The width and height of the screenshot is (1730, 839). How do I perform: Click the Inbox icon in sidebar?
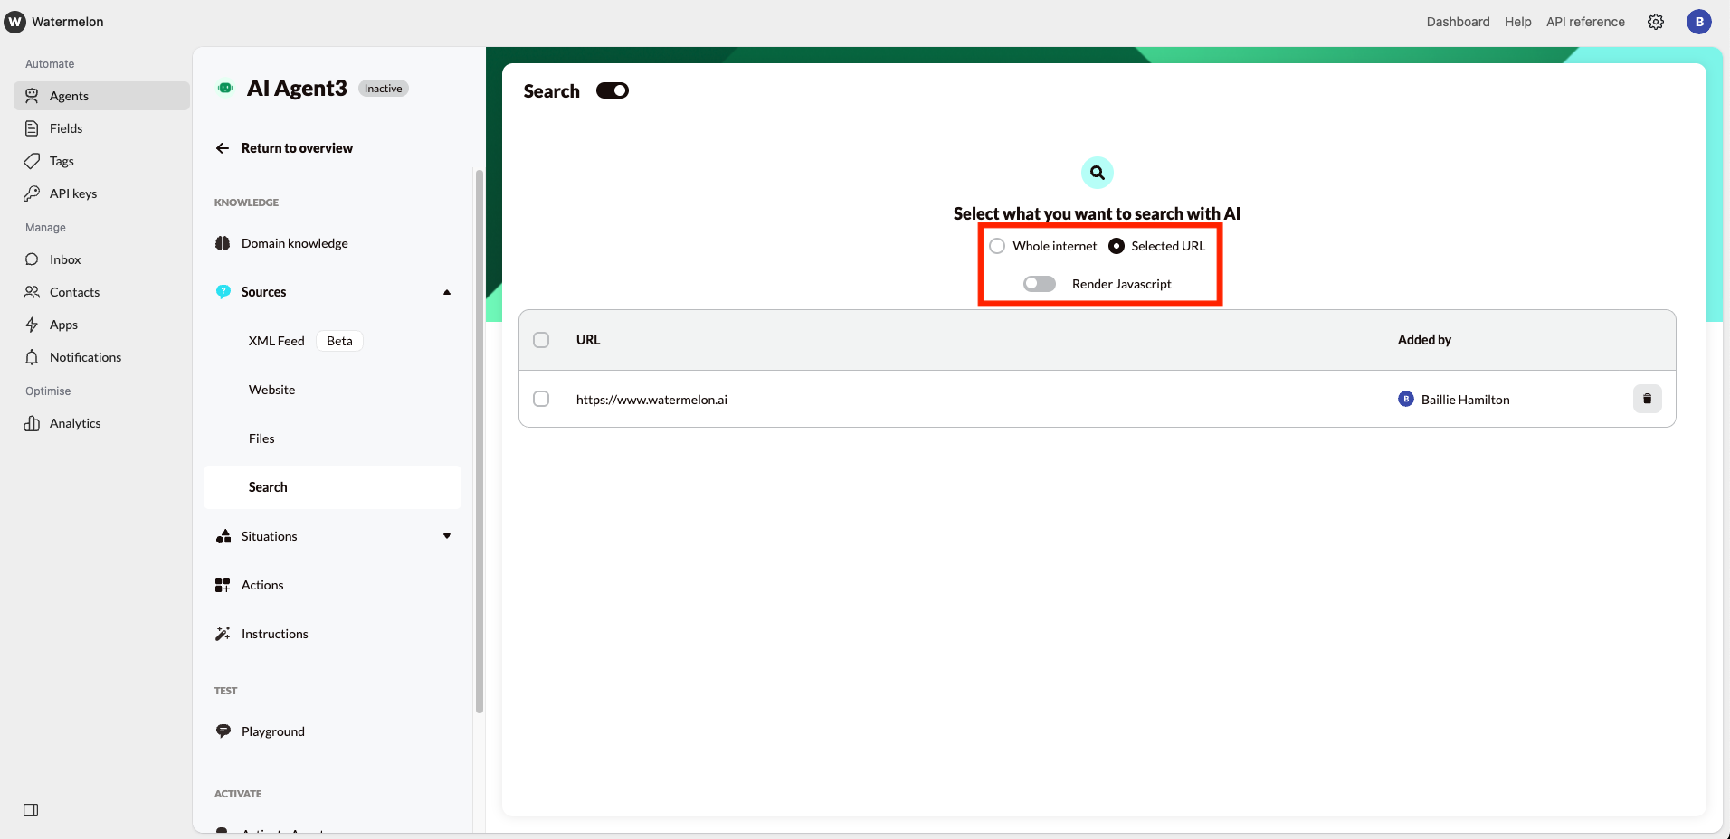(32, 259)
